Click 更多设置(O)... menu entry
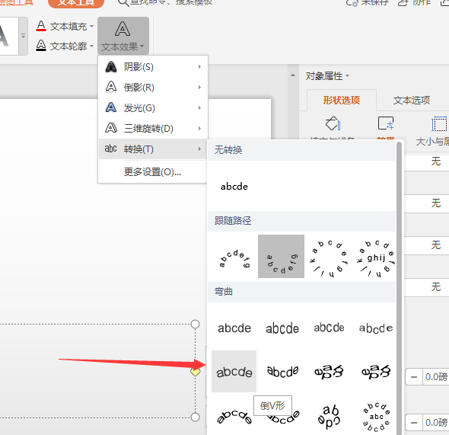449x435 pixels. point(153,172)
